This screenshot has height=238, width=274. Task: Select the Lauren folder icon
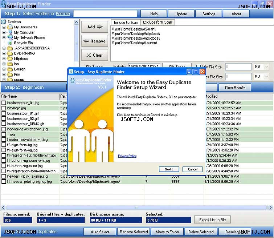(10, 69)
